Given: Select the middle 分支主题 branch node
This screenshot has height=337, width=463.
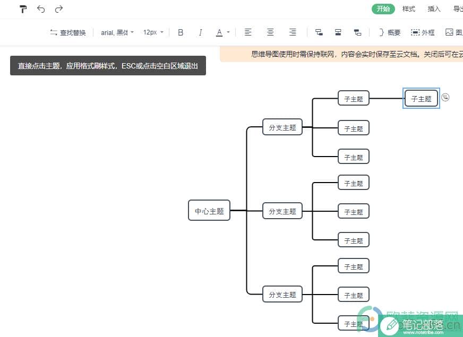Looking at the screenshot, I should (x=282, y=211).
